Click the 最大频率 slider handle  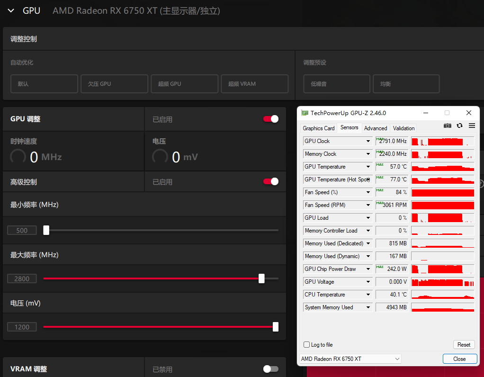point(261,278)
